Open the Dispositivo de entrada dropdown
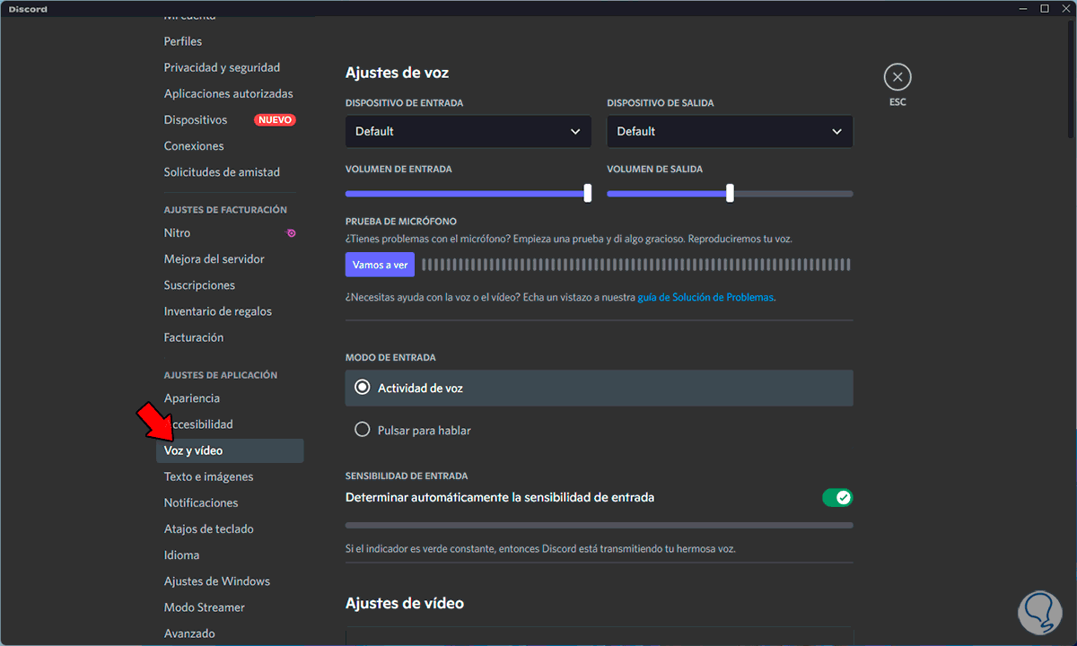This screenshot has width=1077, height=646. point(468,131)
